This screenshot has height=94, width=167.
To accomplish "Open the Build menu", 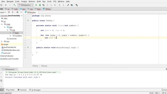I will [39, 2].
